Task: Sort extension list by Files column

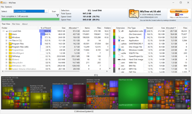Action: click(x=182, y=28)
